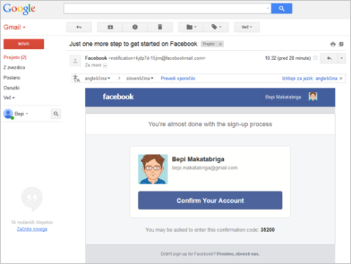Image resolution: width=351 pixels, height=264 pixels.
Task: Open the Več toolbar dropdown
Action: (246, 27)
